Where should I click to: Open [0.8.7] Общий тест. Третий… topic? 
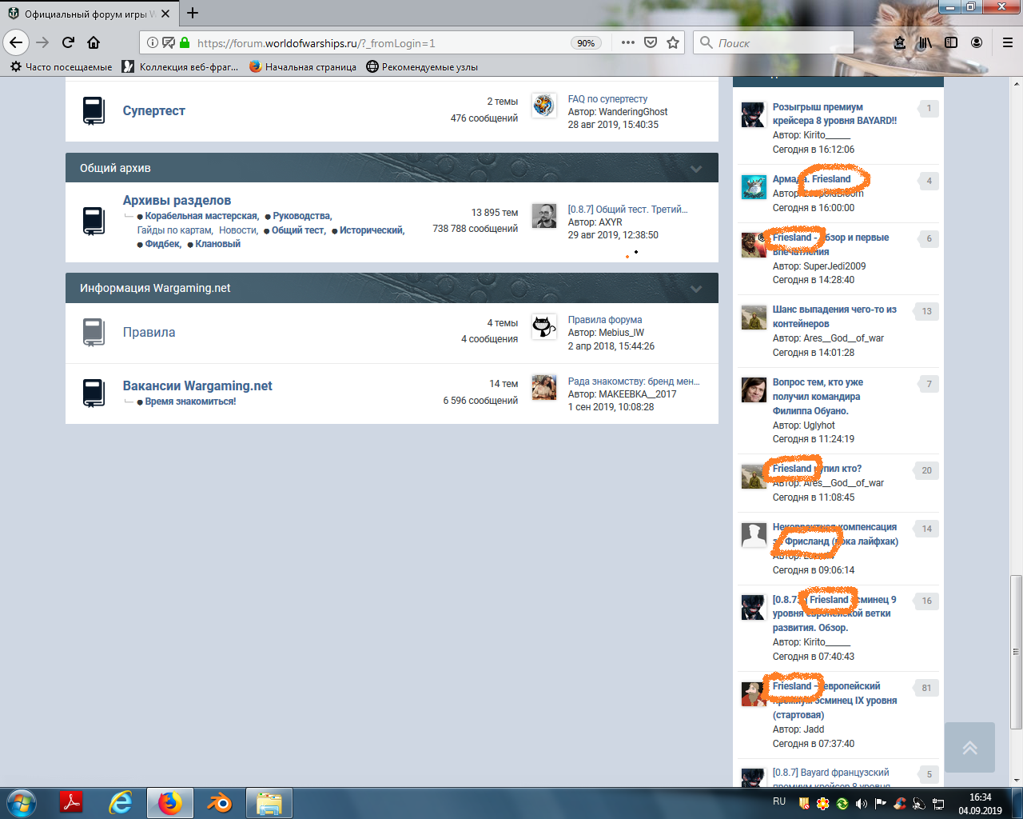[x=627, y=210]
